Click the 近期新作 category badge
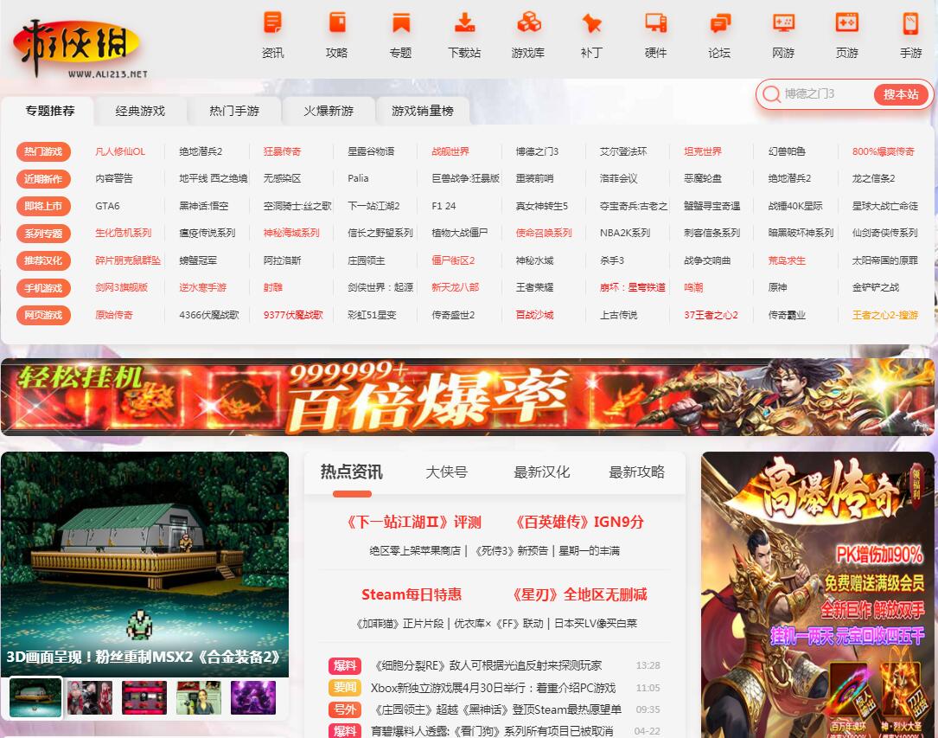 pyautogui.click(x=43, y=179)
